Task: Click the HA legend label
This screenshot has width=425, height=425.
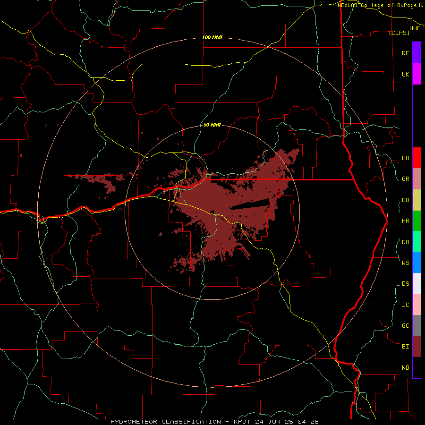Action: (x=405, y=158)
